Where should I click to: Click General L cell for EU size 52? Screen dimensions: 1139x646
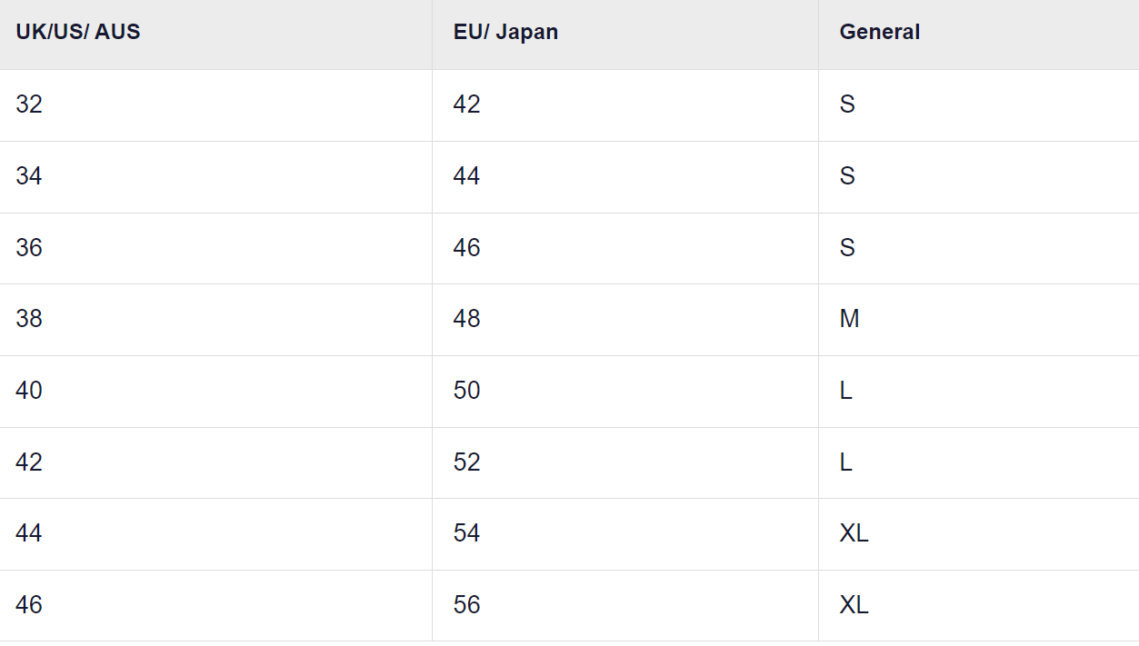[845, 462]
